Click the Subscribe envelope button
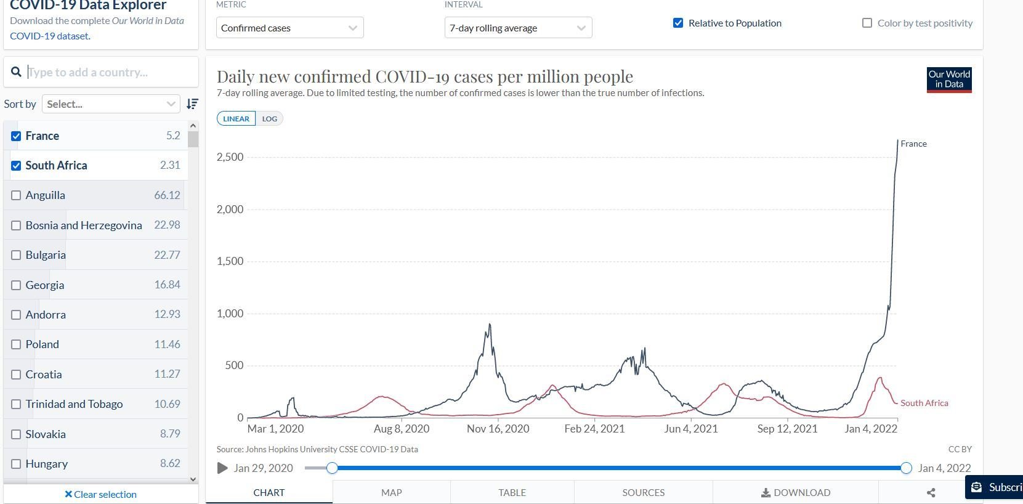 click(x=994, y=487)
